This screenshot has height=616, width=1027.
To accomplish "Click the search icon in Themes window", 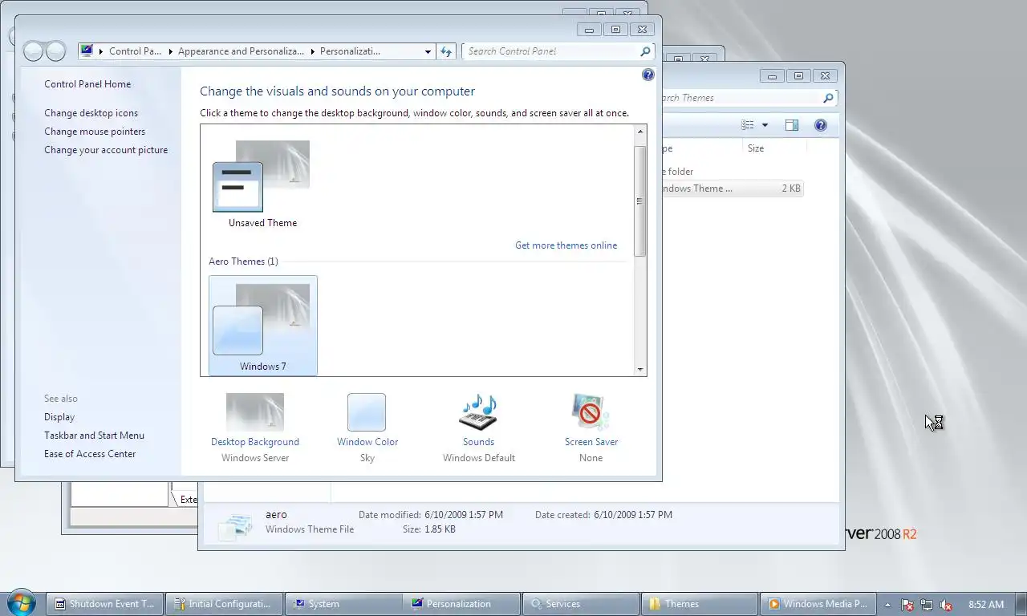I will coord(828,98).
